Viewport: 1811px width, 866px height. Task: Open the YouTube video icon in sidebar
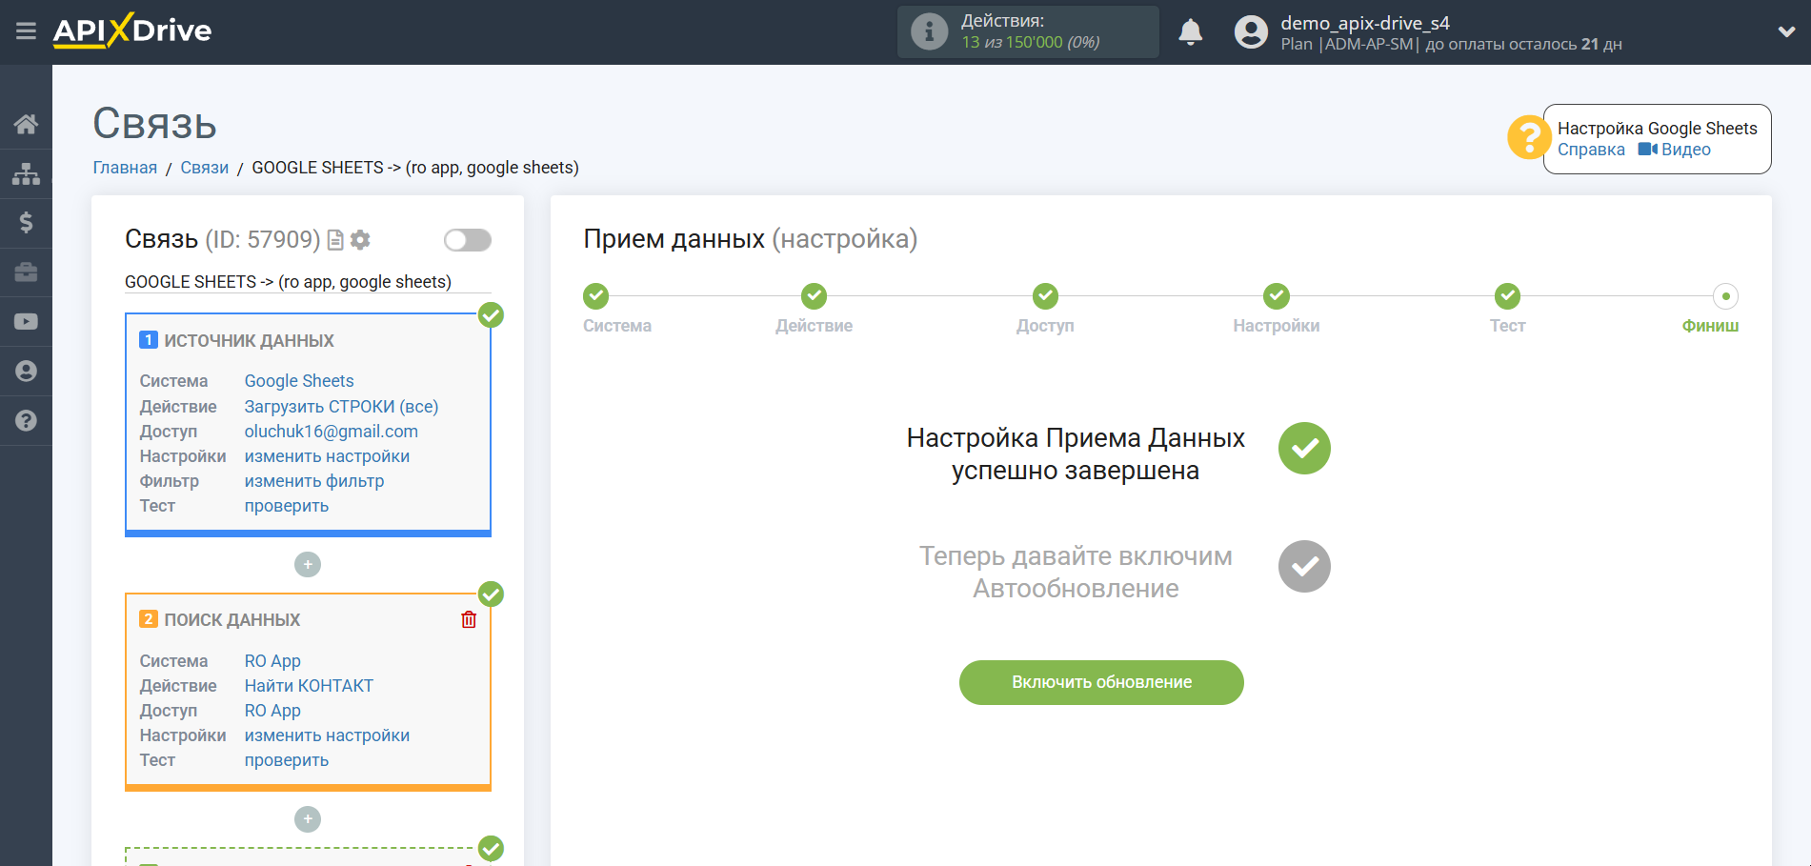coord(26,321)
